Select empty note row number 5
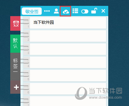 65,76
